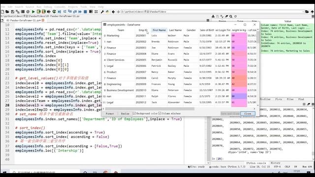
Task: Import data icon in variable explorer
Action: [x=213, y=16]
